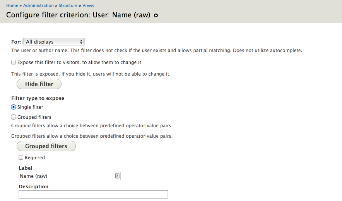Click the "Required" label text
This screenshot has width=342, height=201.
pyautogui.click(x=35, y=157)
